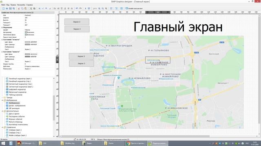
Task: Click the Главный экран title text
Action: (x=178, y=27)
